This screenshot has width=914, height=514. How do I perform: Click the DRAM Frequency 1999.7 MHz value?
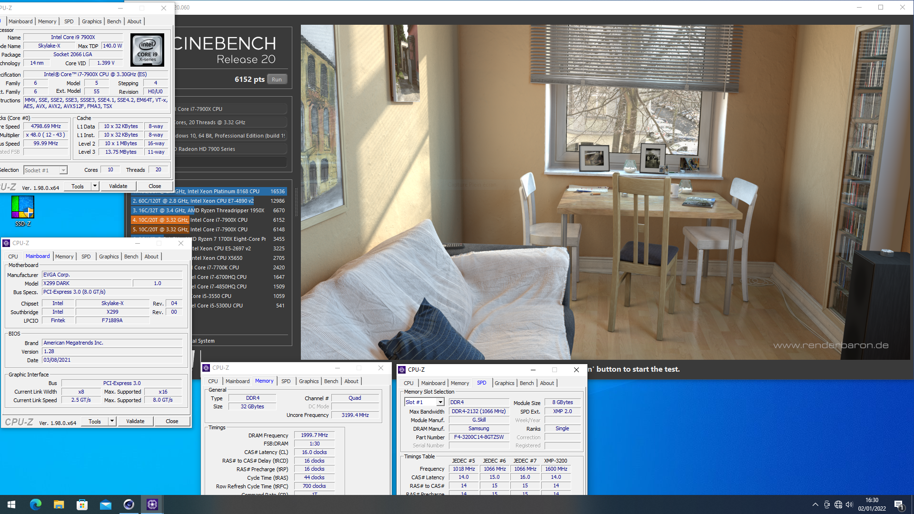pos(314,435)
